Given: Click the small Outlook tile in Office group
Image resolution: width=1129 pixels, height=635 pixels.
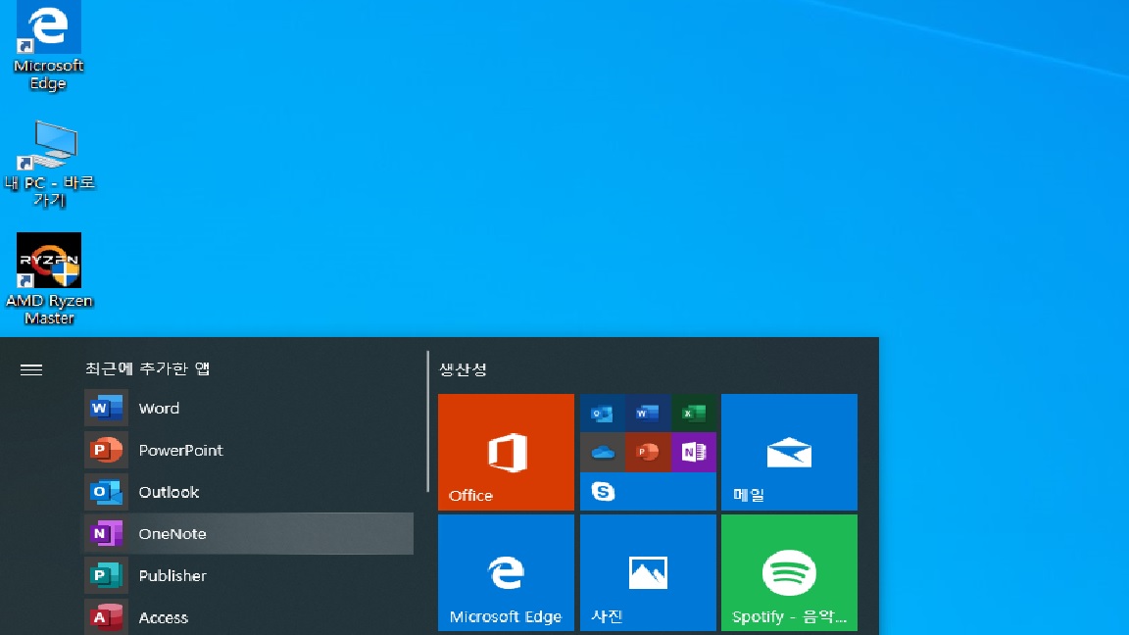Looking at the screenshot, I should click(x=602, y=413).
